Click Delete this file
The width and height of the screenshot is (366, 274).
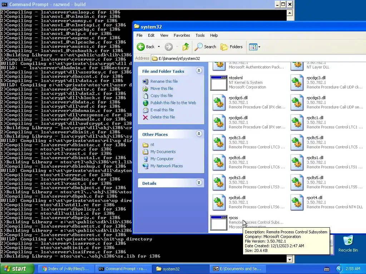tap(163, 117)
